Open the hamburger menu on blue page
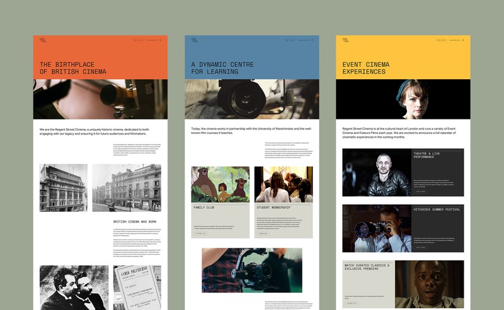This screenshot has height=310, width=504. pyautogui.click(x=312, y=40)
